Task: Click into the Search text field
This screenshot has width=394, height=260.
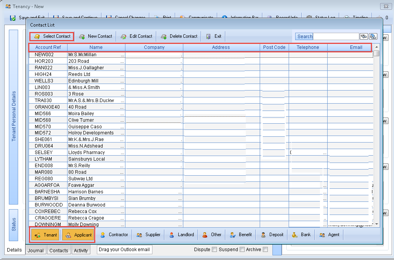Action: [x=336, y=36]
